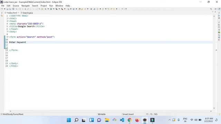Viewport: 221px width, 124px height.
Task: Click the editor vertical scrollbar down arrow
Action: click(214, 108)
